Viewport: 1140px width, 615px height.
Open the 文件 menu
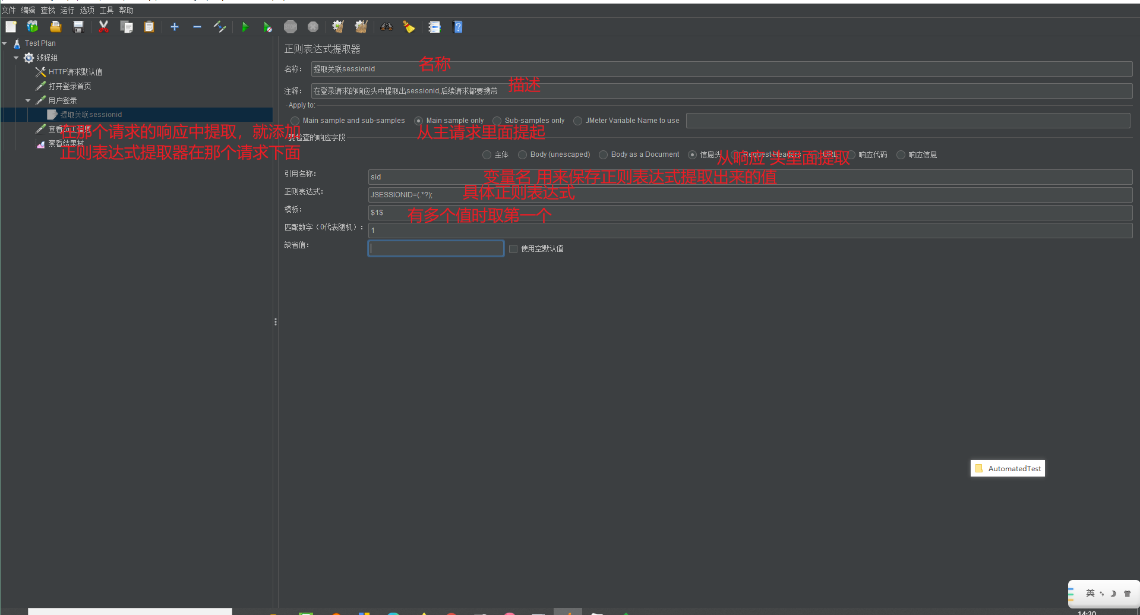pos(9,10)
